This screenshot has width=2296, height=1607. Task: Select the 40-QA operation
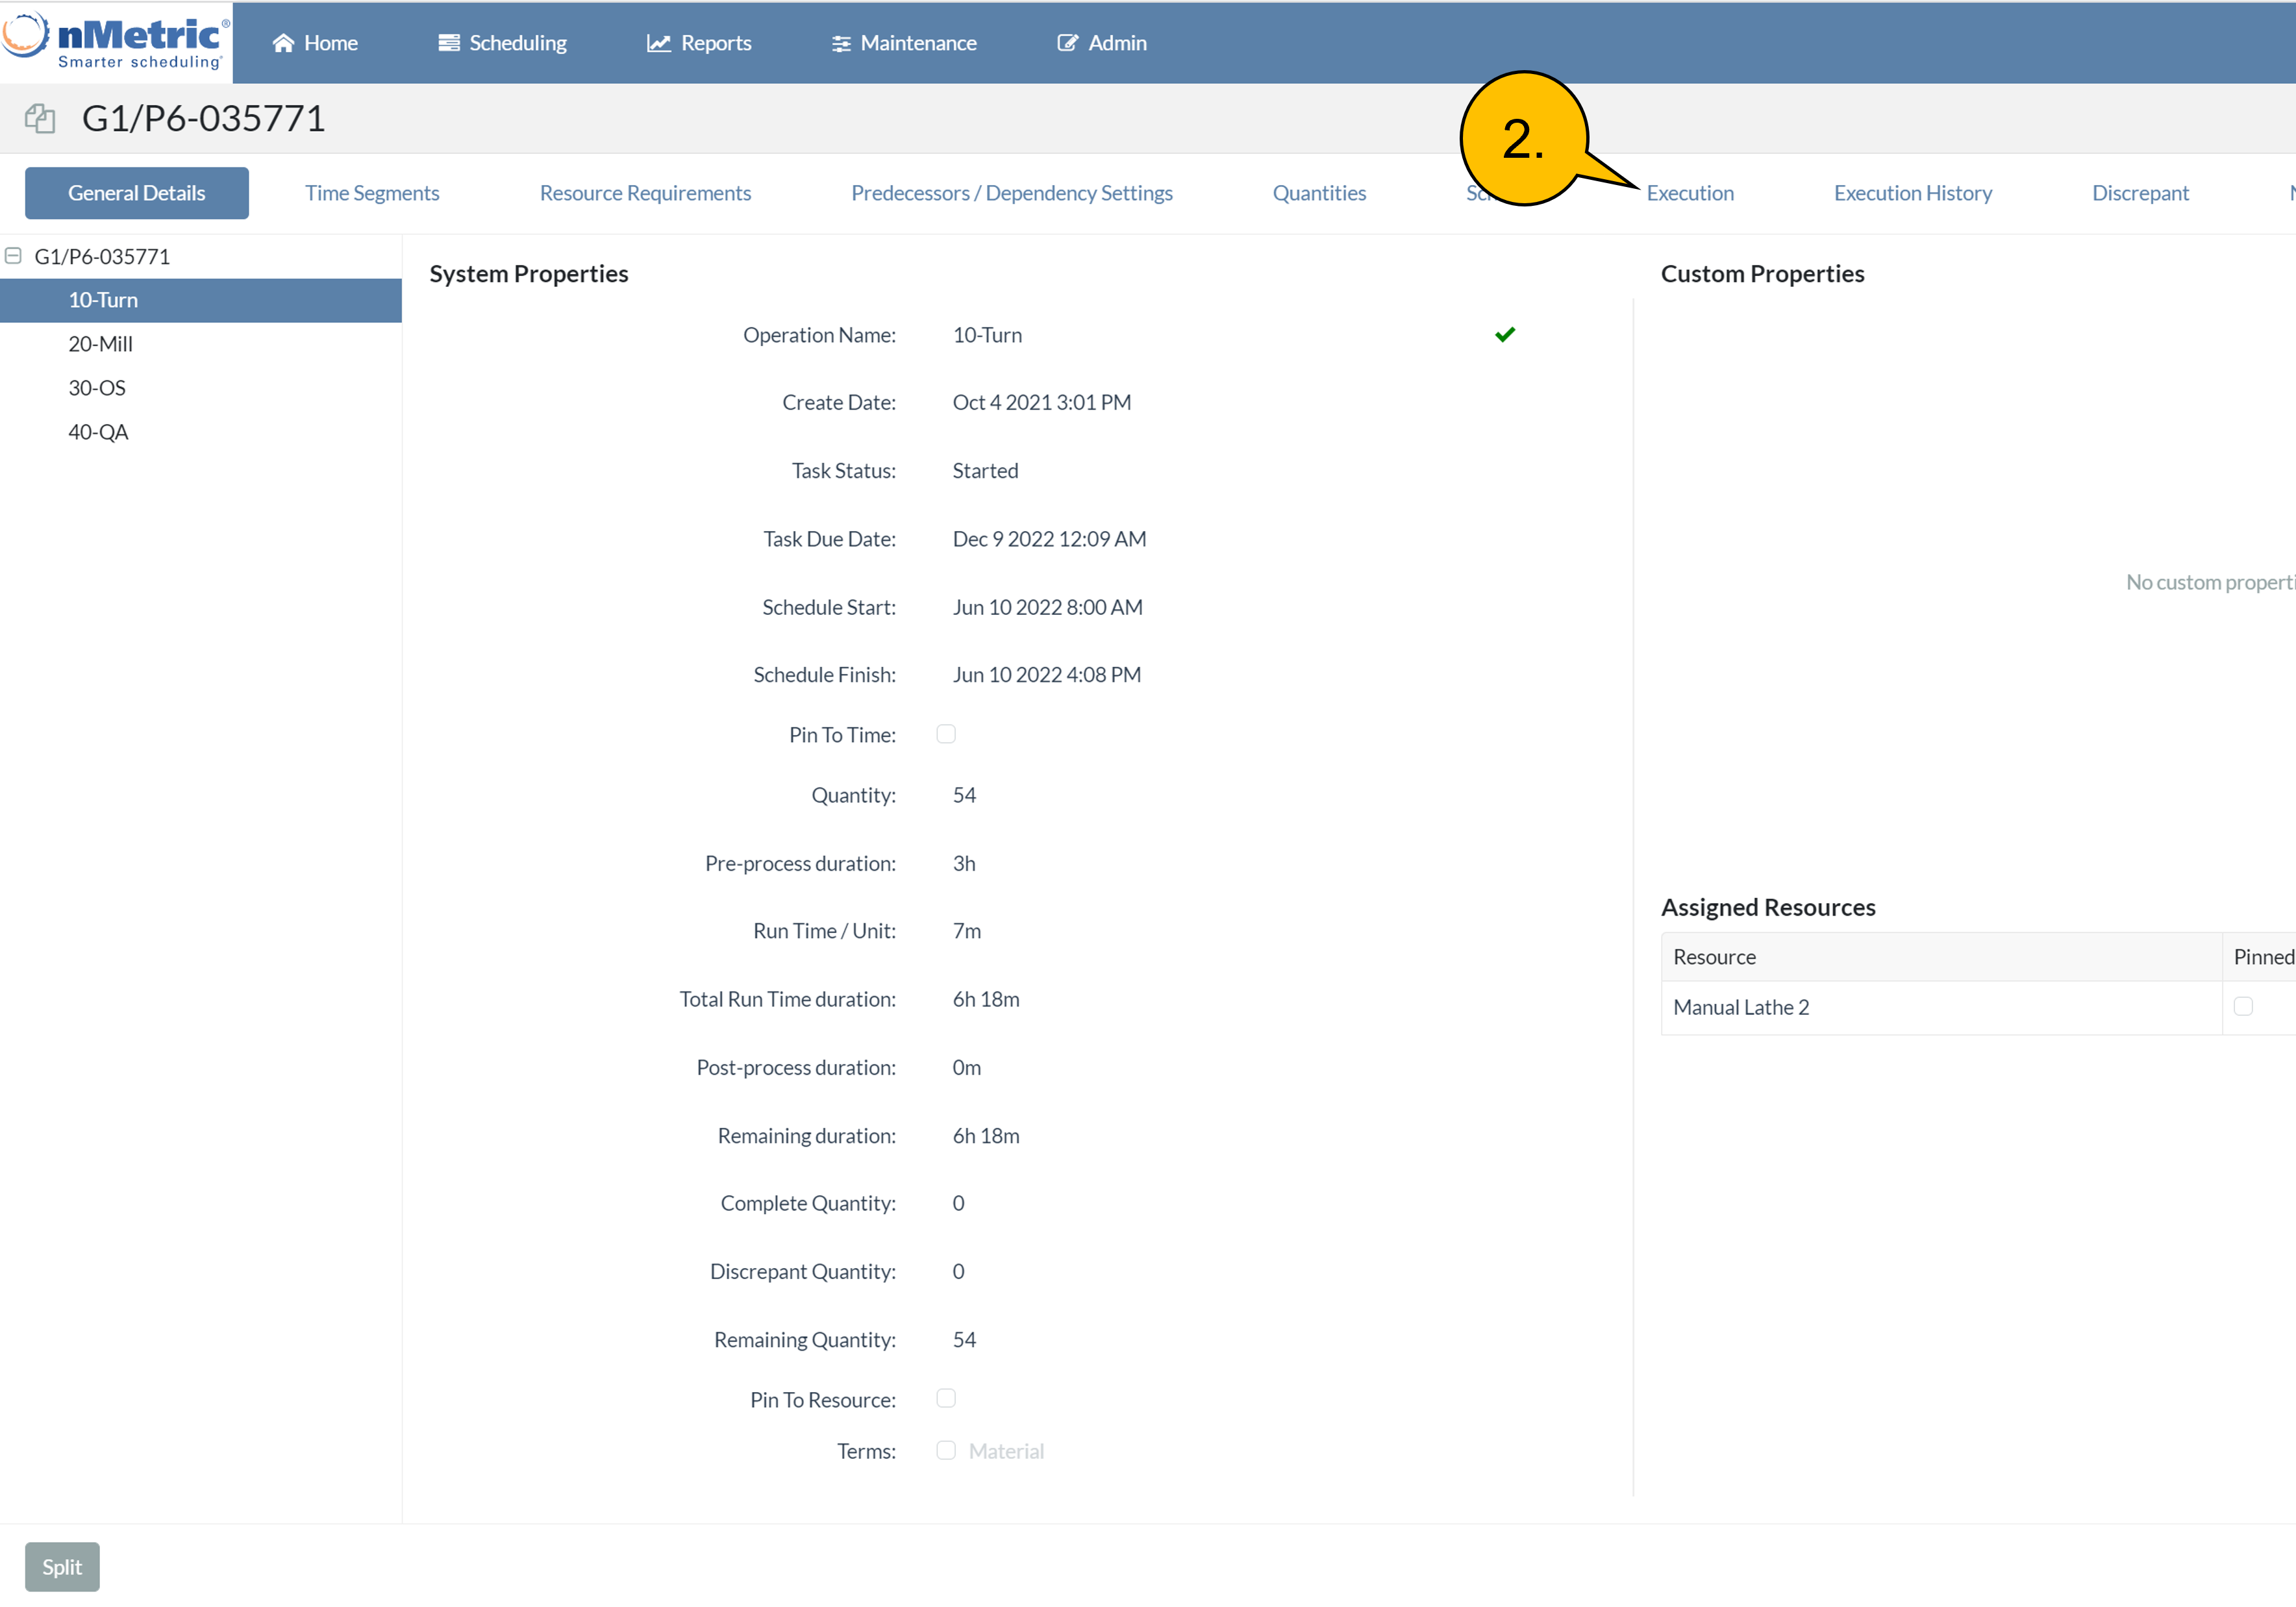point(98,432)
